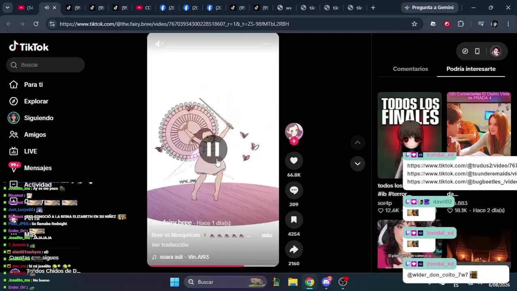Follow creator with red plus badge
517x291 pixels.
coord(294,141)
